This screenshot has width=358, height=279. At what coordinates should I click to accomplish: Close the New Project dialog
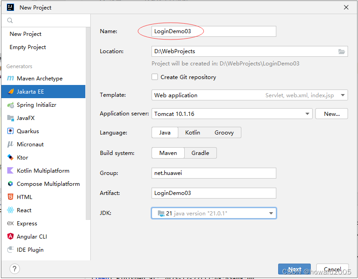[346, 7]
